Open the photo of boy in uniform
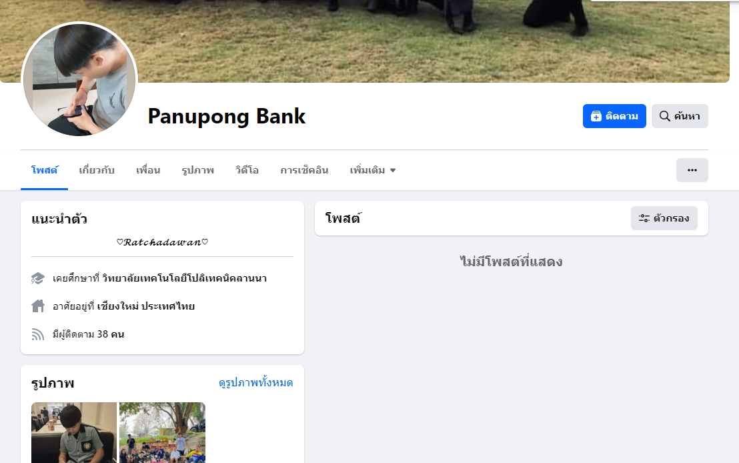Viewport: 739px width, 463px height. pos(74,432)
